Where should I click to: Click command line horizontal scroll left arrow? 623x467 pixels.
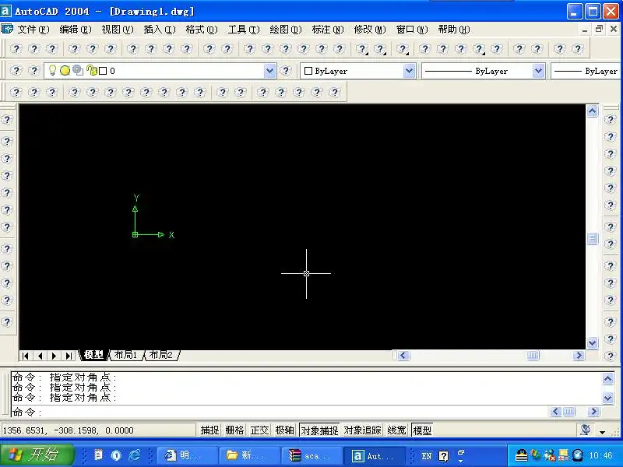coord(556,412)
